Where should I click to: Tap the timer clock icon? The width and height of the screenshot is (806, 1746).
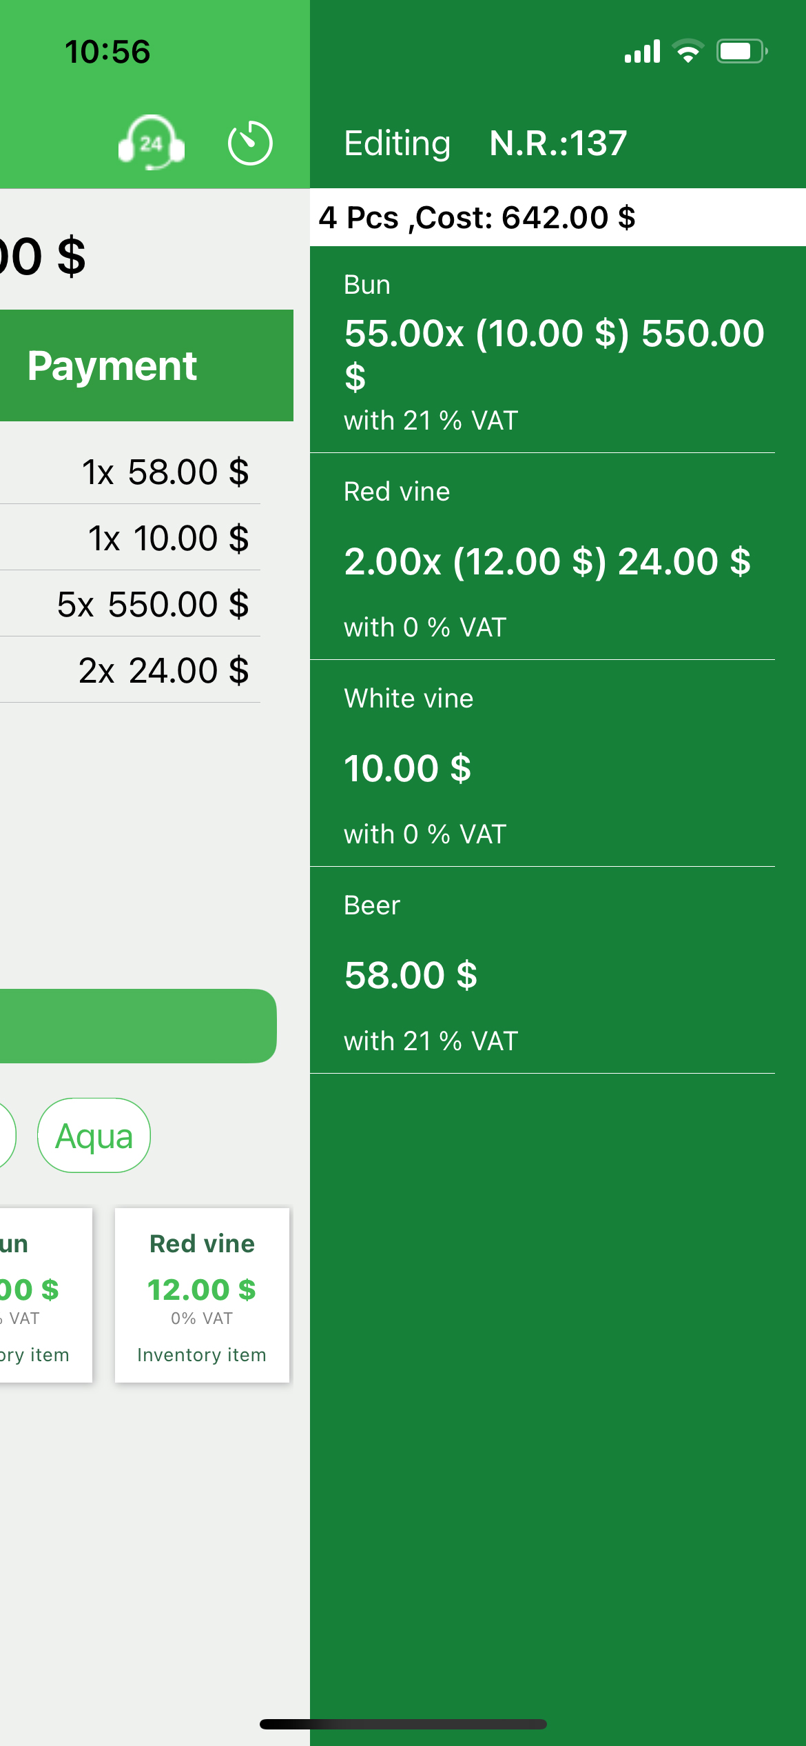point(250,143)
